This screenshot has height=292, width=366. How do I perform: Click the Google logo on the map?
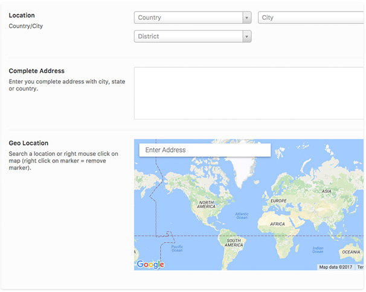(150, 264)
